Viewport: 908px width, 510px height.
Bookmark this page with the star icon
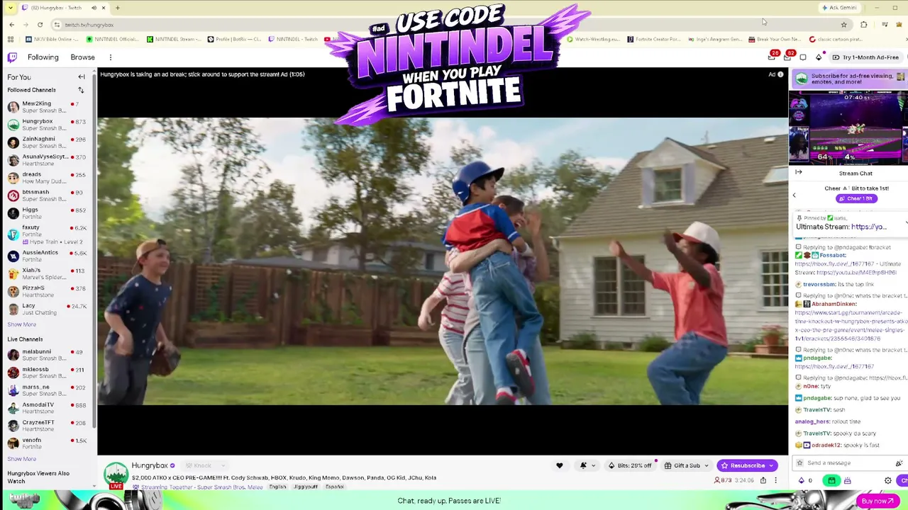(843, 25)
